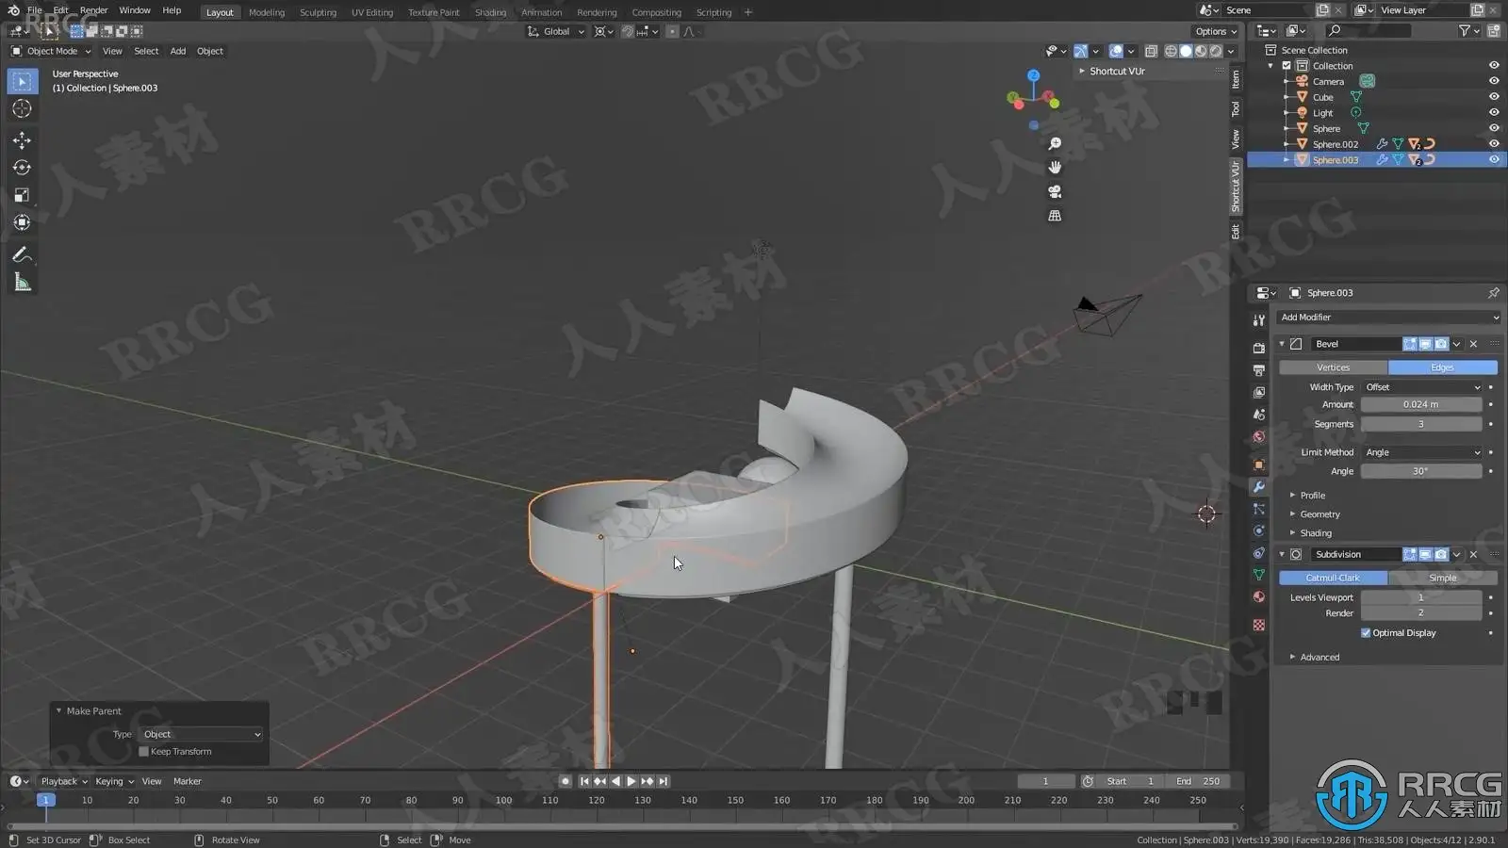
Task: Pin the Sphere.003 properties panel
Action: tap(1493, 293)
